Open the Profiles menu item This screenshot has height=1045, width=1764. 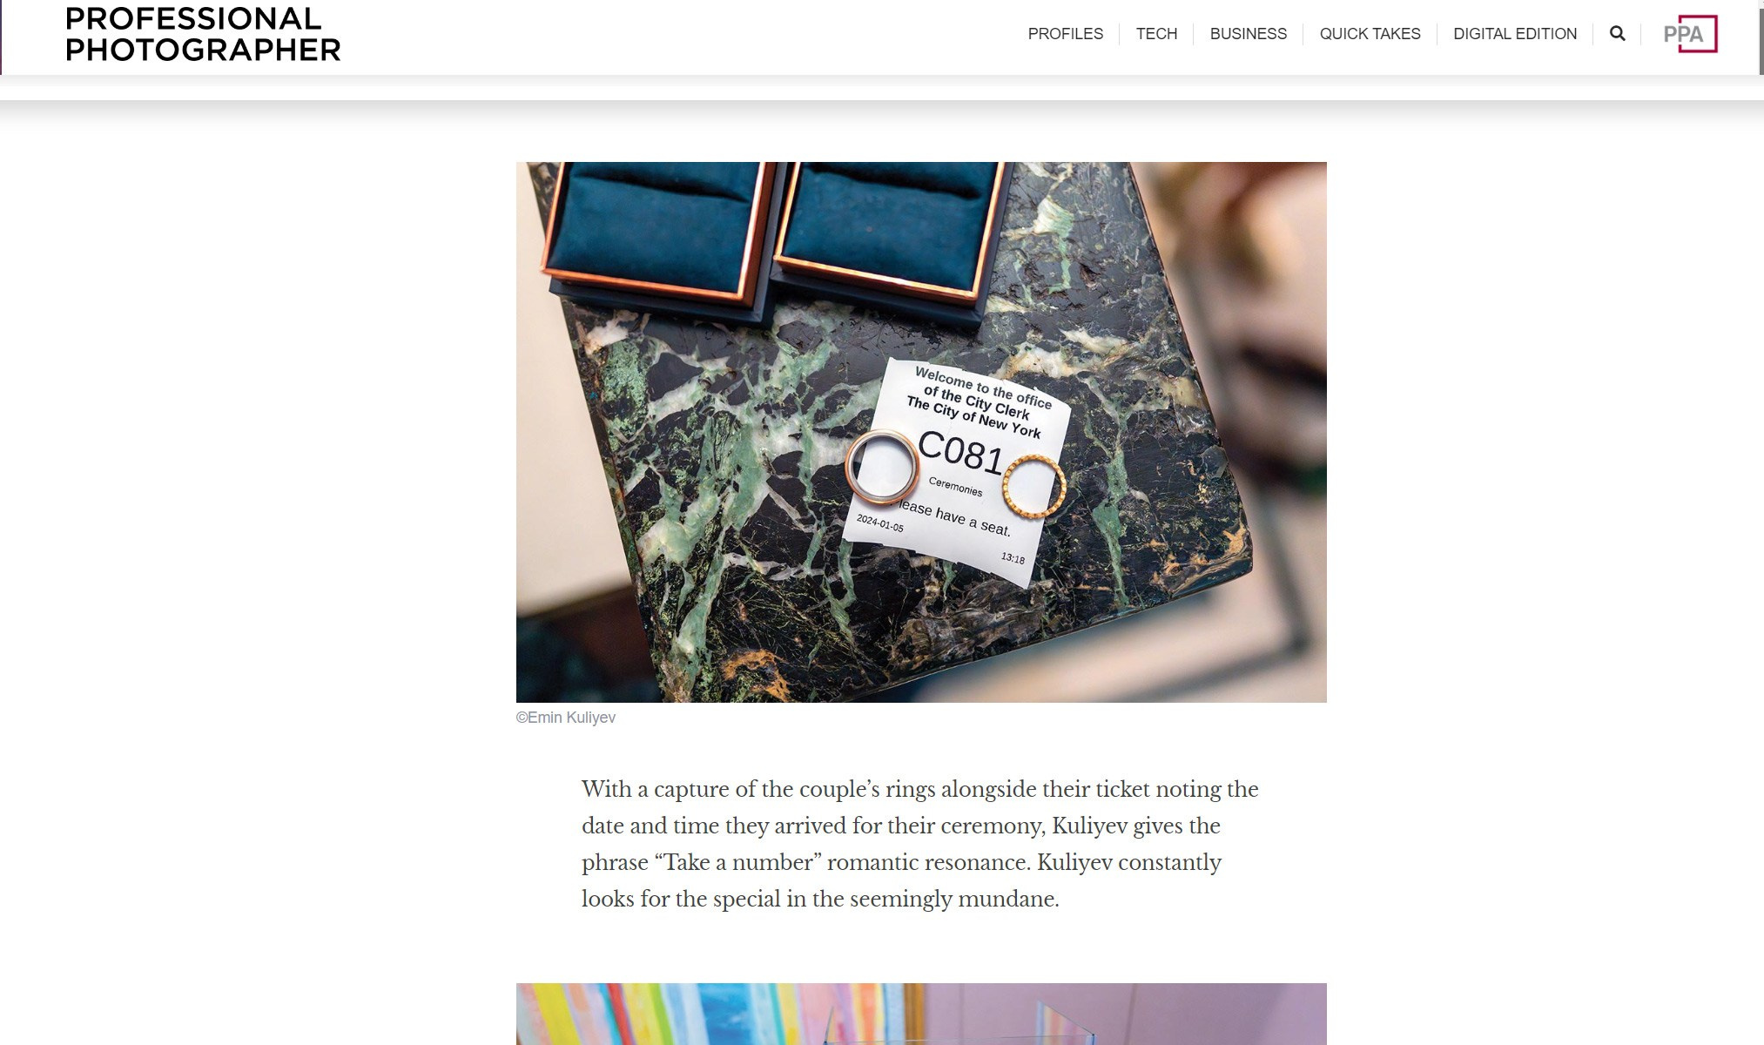point(1065,34)
